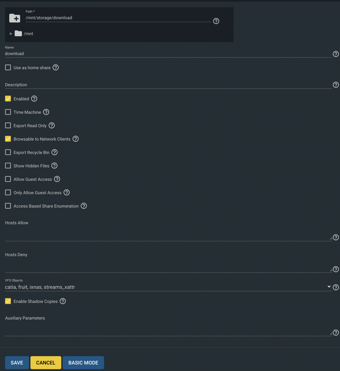Open help for the Name field
The height and width of the screenshot is (371, 340).
(336, 54)
